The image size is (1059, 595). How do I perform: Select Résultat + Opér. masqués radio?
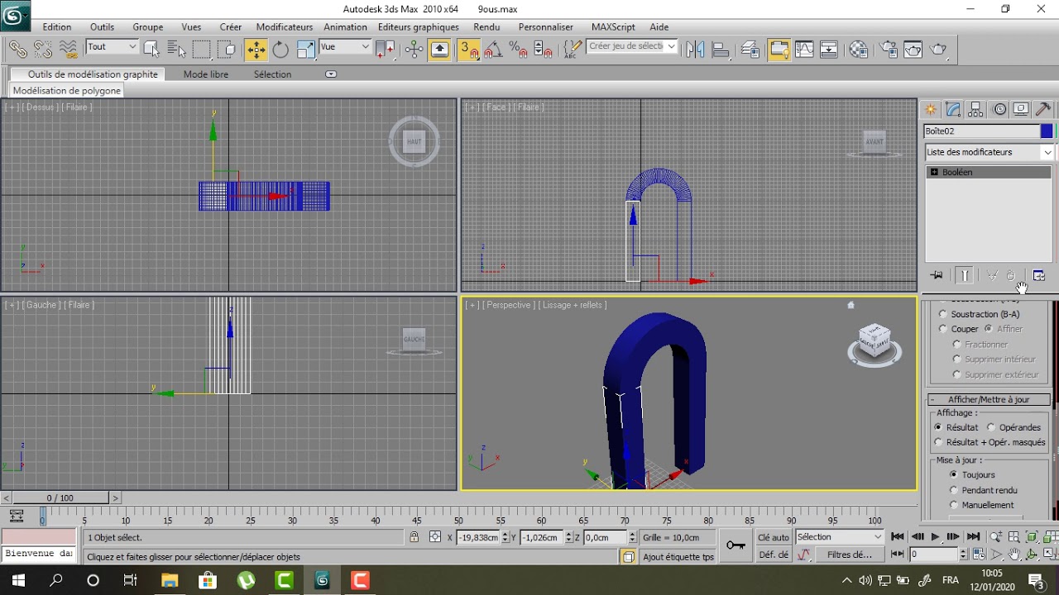(x=938, y=442)
